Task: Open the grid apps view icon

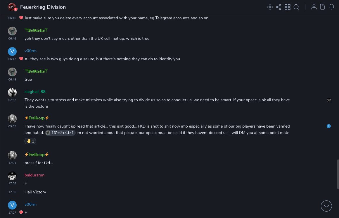Action: coord(288,7)
